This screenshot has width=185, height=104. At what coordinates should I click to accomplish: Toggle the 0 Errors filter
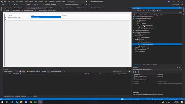point(23,71)
